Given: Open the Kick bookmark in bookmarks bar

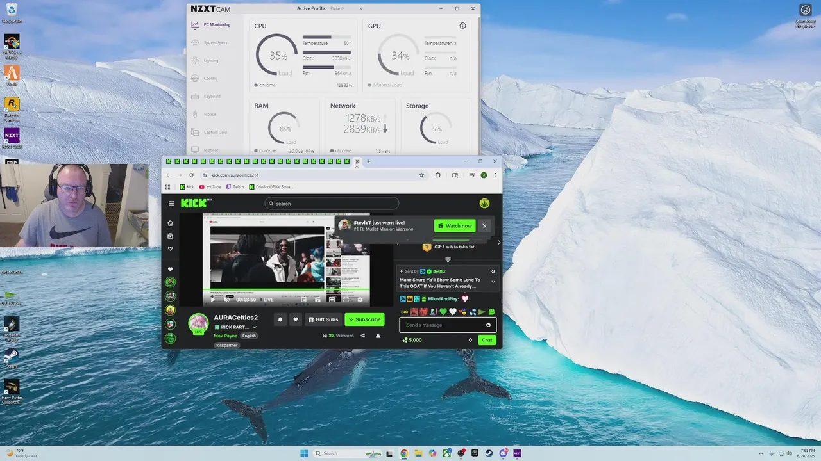Looking at the screenshot, I should pyautogui.click(x=187, y=187).
